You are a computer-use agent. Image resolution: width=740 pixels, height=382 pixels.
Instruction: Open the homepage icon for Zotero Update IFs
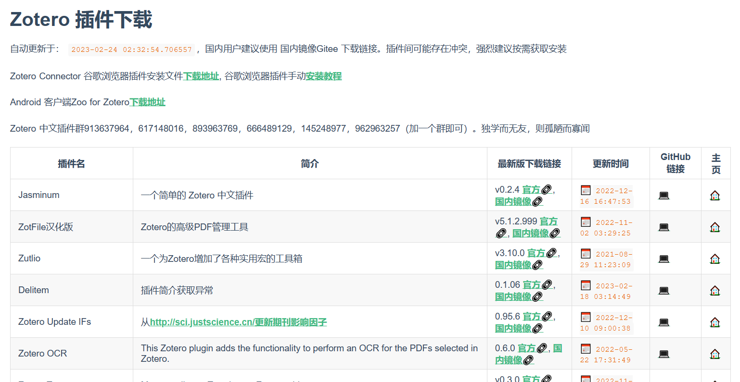pos(715,321)
